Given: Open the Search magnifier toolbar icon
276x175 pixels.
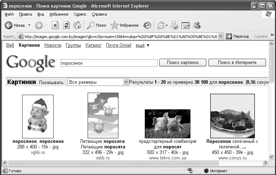Looking at the screenshot, I should [x=91, y=25].
